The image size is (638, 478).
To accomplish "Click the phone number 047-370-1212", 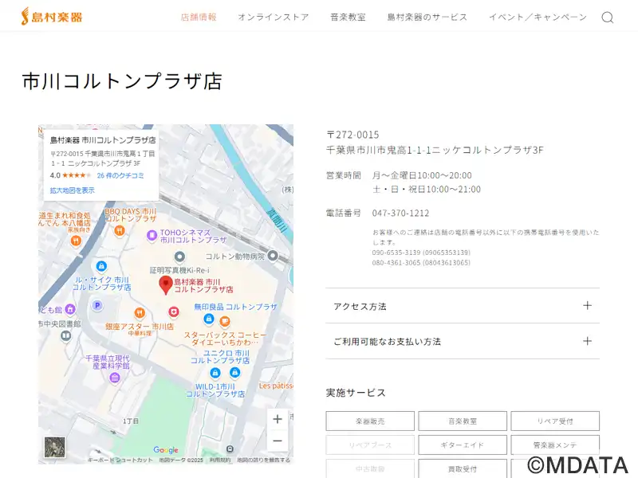I will tap(400, 213).
